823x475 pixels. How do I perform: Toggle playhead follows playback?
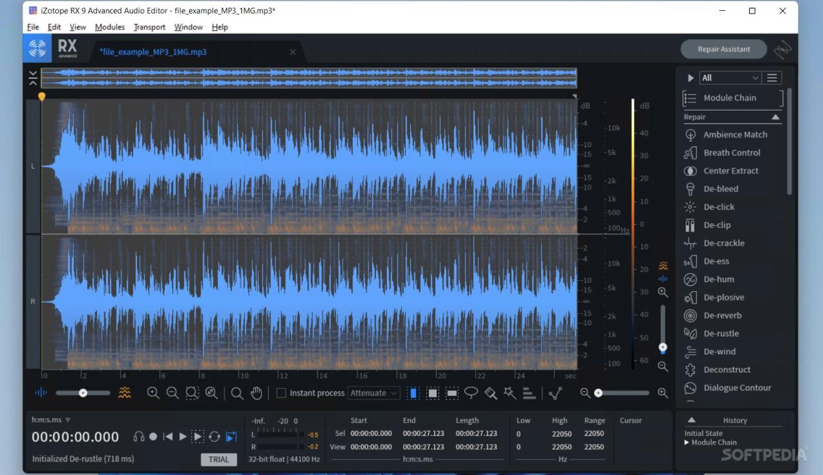coord(231,436)
